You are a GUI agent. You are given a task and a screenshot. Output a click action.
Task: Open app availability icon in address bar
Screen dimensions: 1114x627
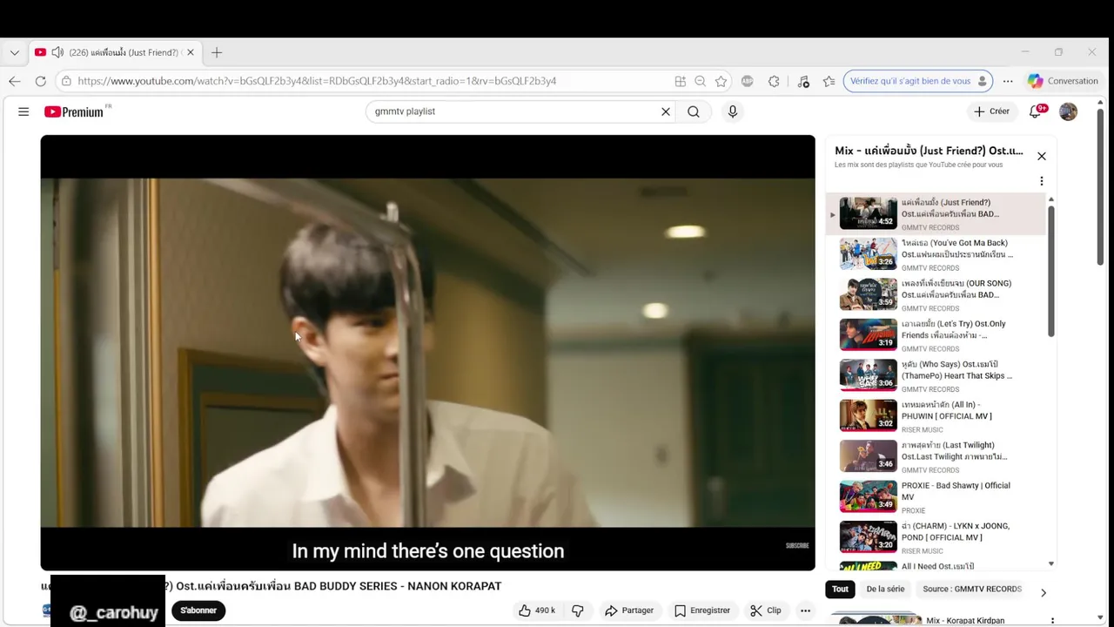tap(680, 81)
